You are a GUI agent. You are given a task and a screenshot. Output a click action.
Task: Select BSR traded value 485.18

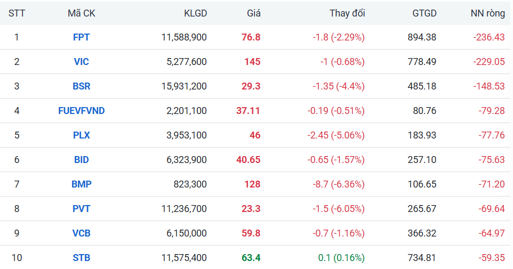point(422,86)
